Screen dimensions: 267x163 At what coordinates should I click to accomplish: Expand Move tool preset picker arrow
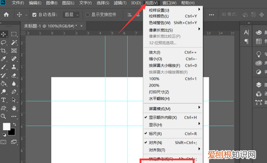[26, 15]
